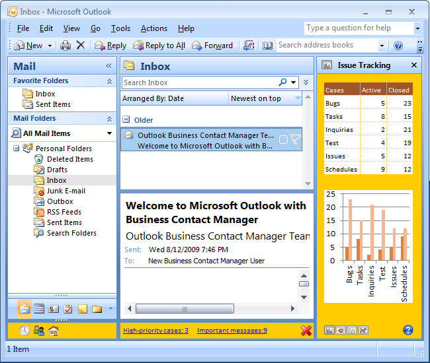Click the Print toolbar icon
This screenshot has height=363, width=430.
65,46
